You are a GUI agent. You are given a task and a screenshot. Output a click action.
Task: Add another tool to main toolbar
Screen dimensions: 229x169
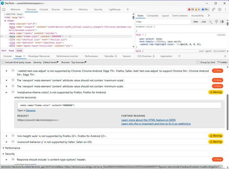pyautogui.click(x=128, y=9)
